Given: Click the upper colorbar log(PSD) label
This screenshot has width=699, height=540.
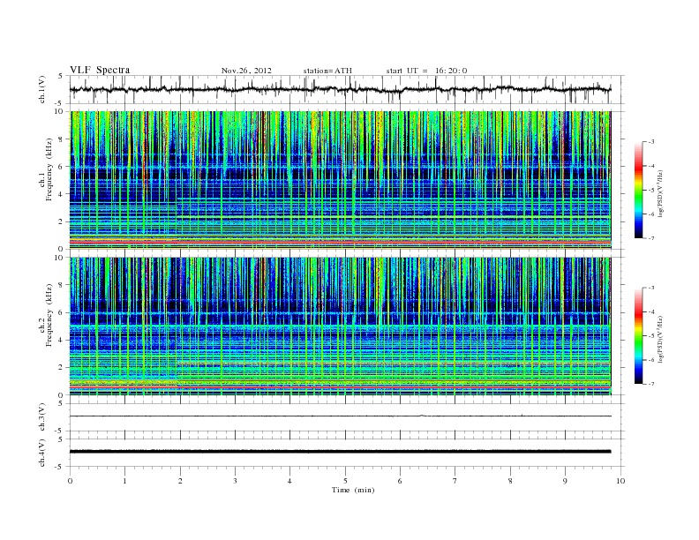Looking at the screenshot, I should click(660, 192).
